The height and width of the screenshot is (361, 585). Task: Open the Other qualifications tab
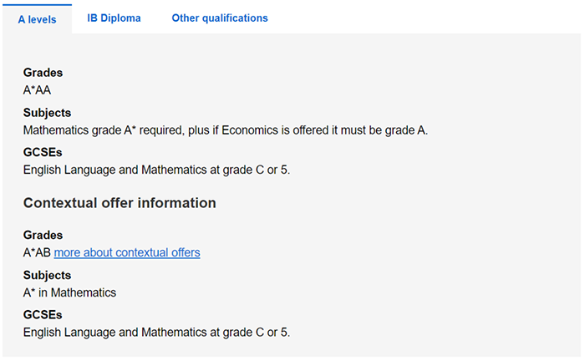point(220,18)
